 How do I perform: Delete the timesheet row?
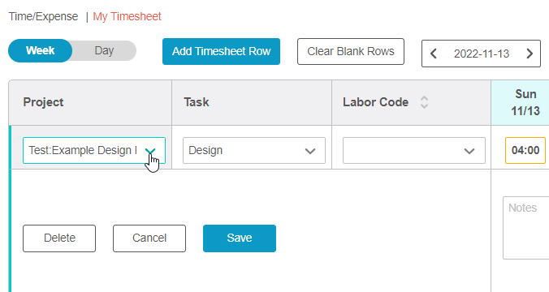[59, 238]
